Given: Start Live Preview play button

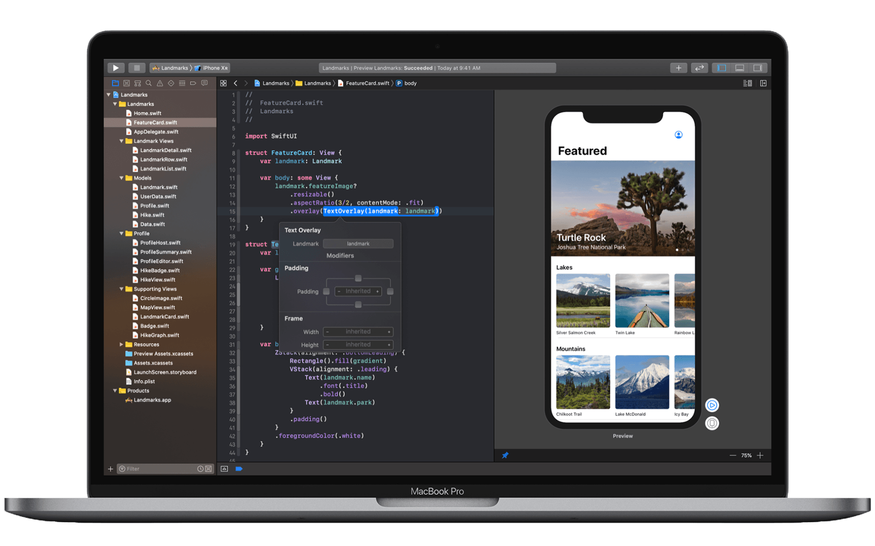Looking at the screenshot, I should [712, 405].
